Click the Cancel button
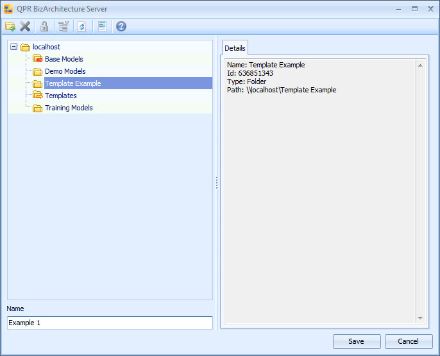The image size is (440, 356). [409, 341]
